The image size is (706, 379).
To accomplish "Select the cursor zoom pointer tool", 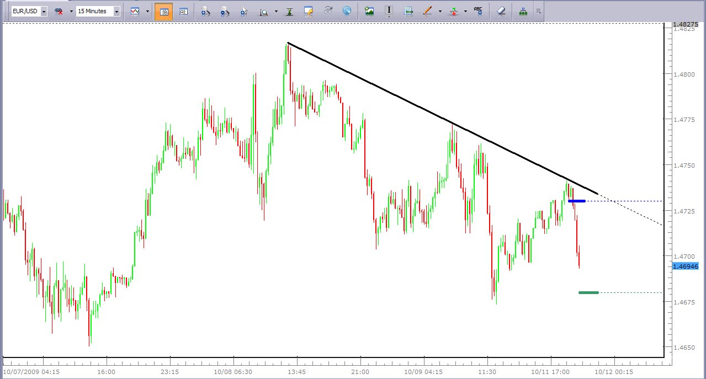I will (x=245, y=11).
